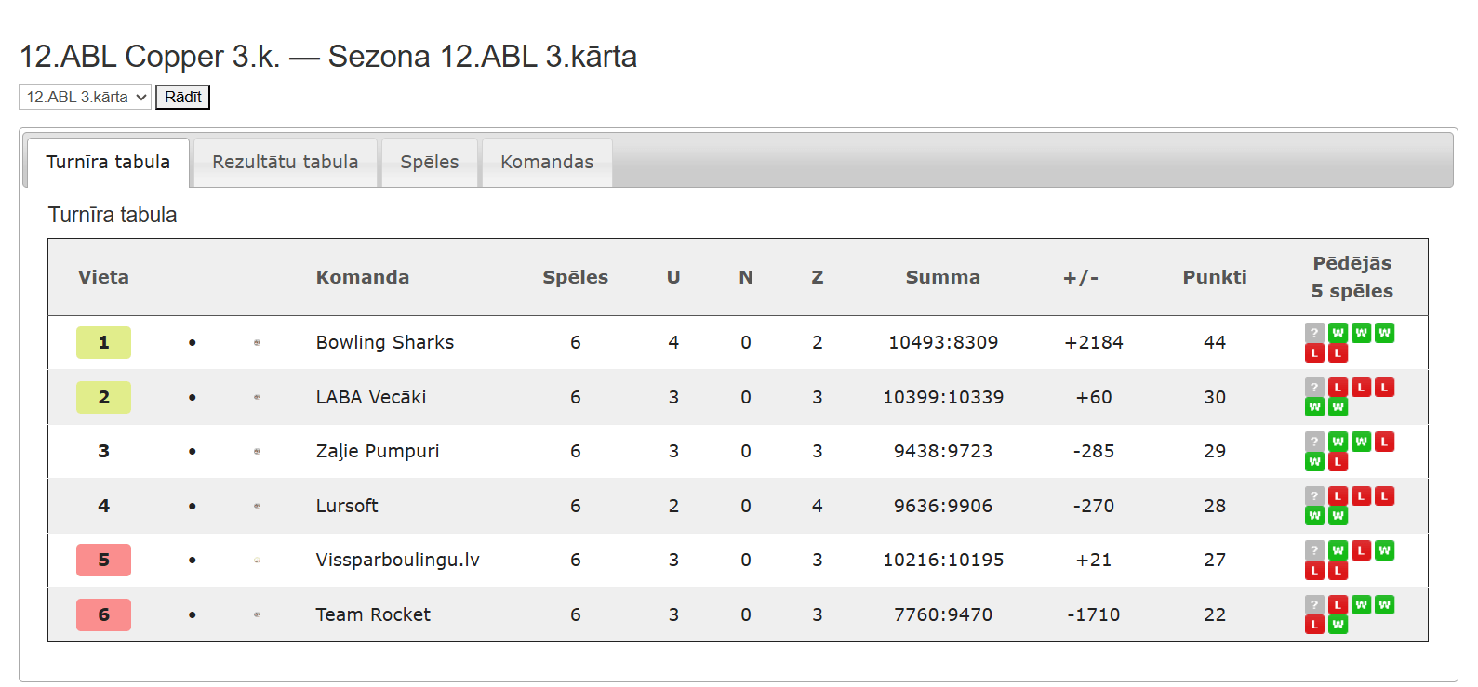Go to the Komandas tab
1478x687 pixels.
[547, 163]
